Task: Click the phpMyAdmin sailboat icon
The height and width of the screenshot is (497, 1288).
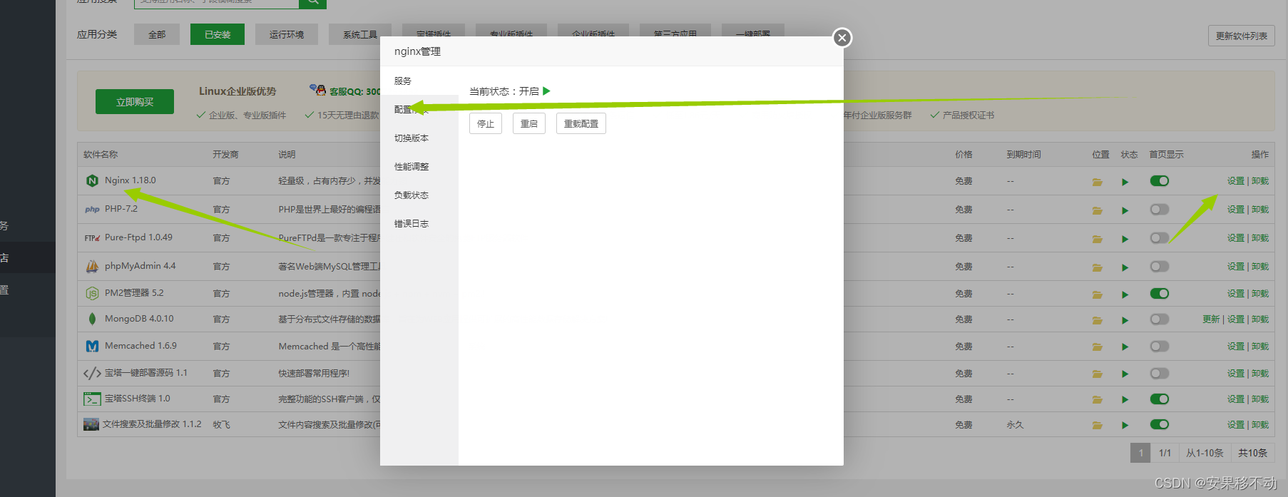Action: 92,267
